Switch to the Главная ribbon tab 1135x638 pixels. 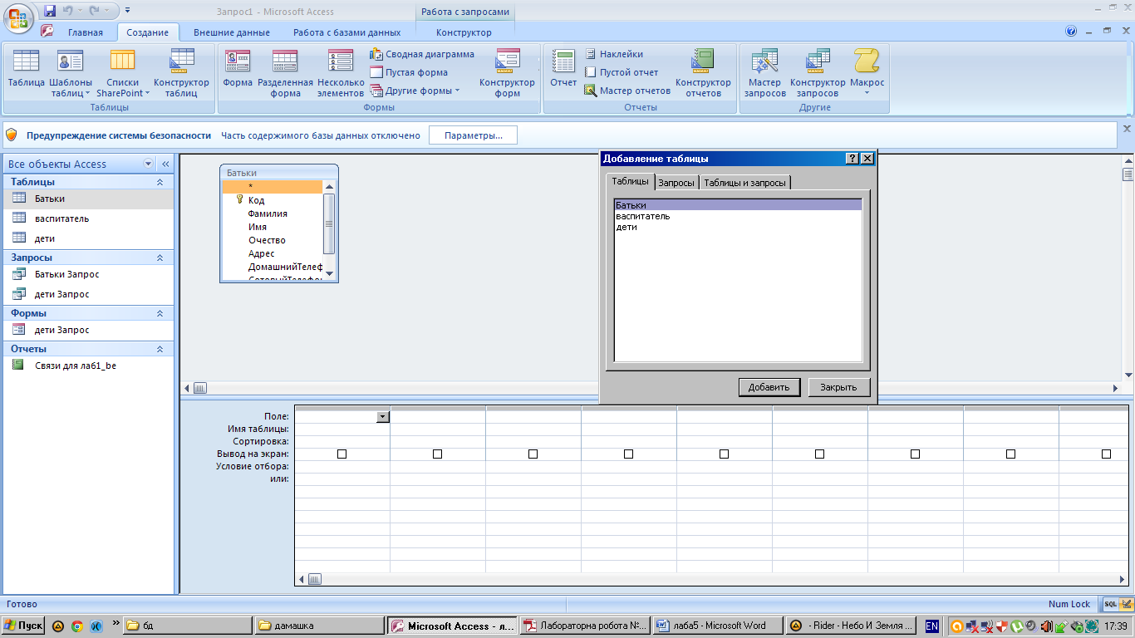click(x=86, y=32)
